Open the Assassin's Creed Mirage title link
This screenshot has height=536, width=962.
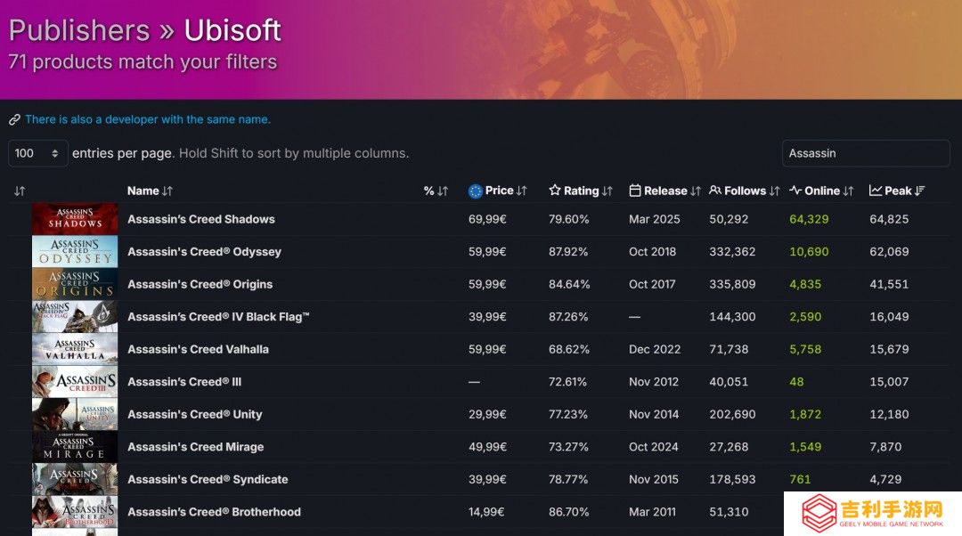196,446
